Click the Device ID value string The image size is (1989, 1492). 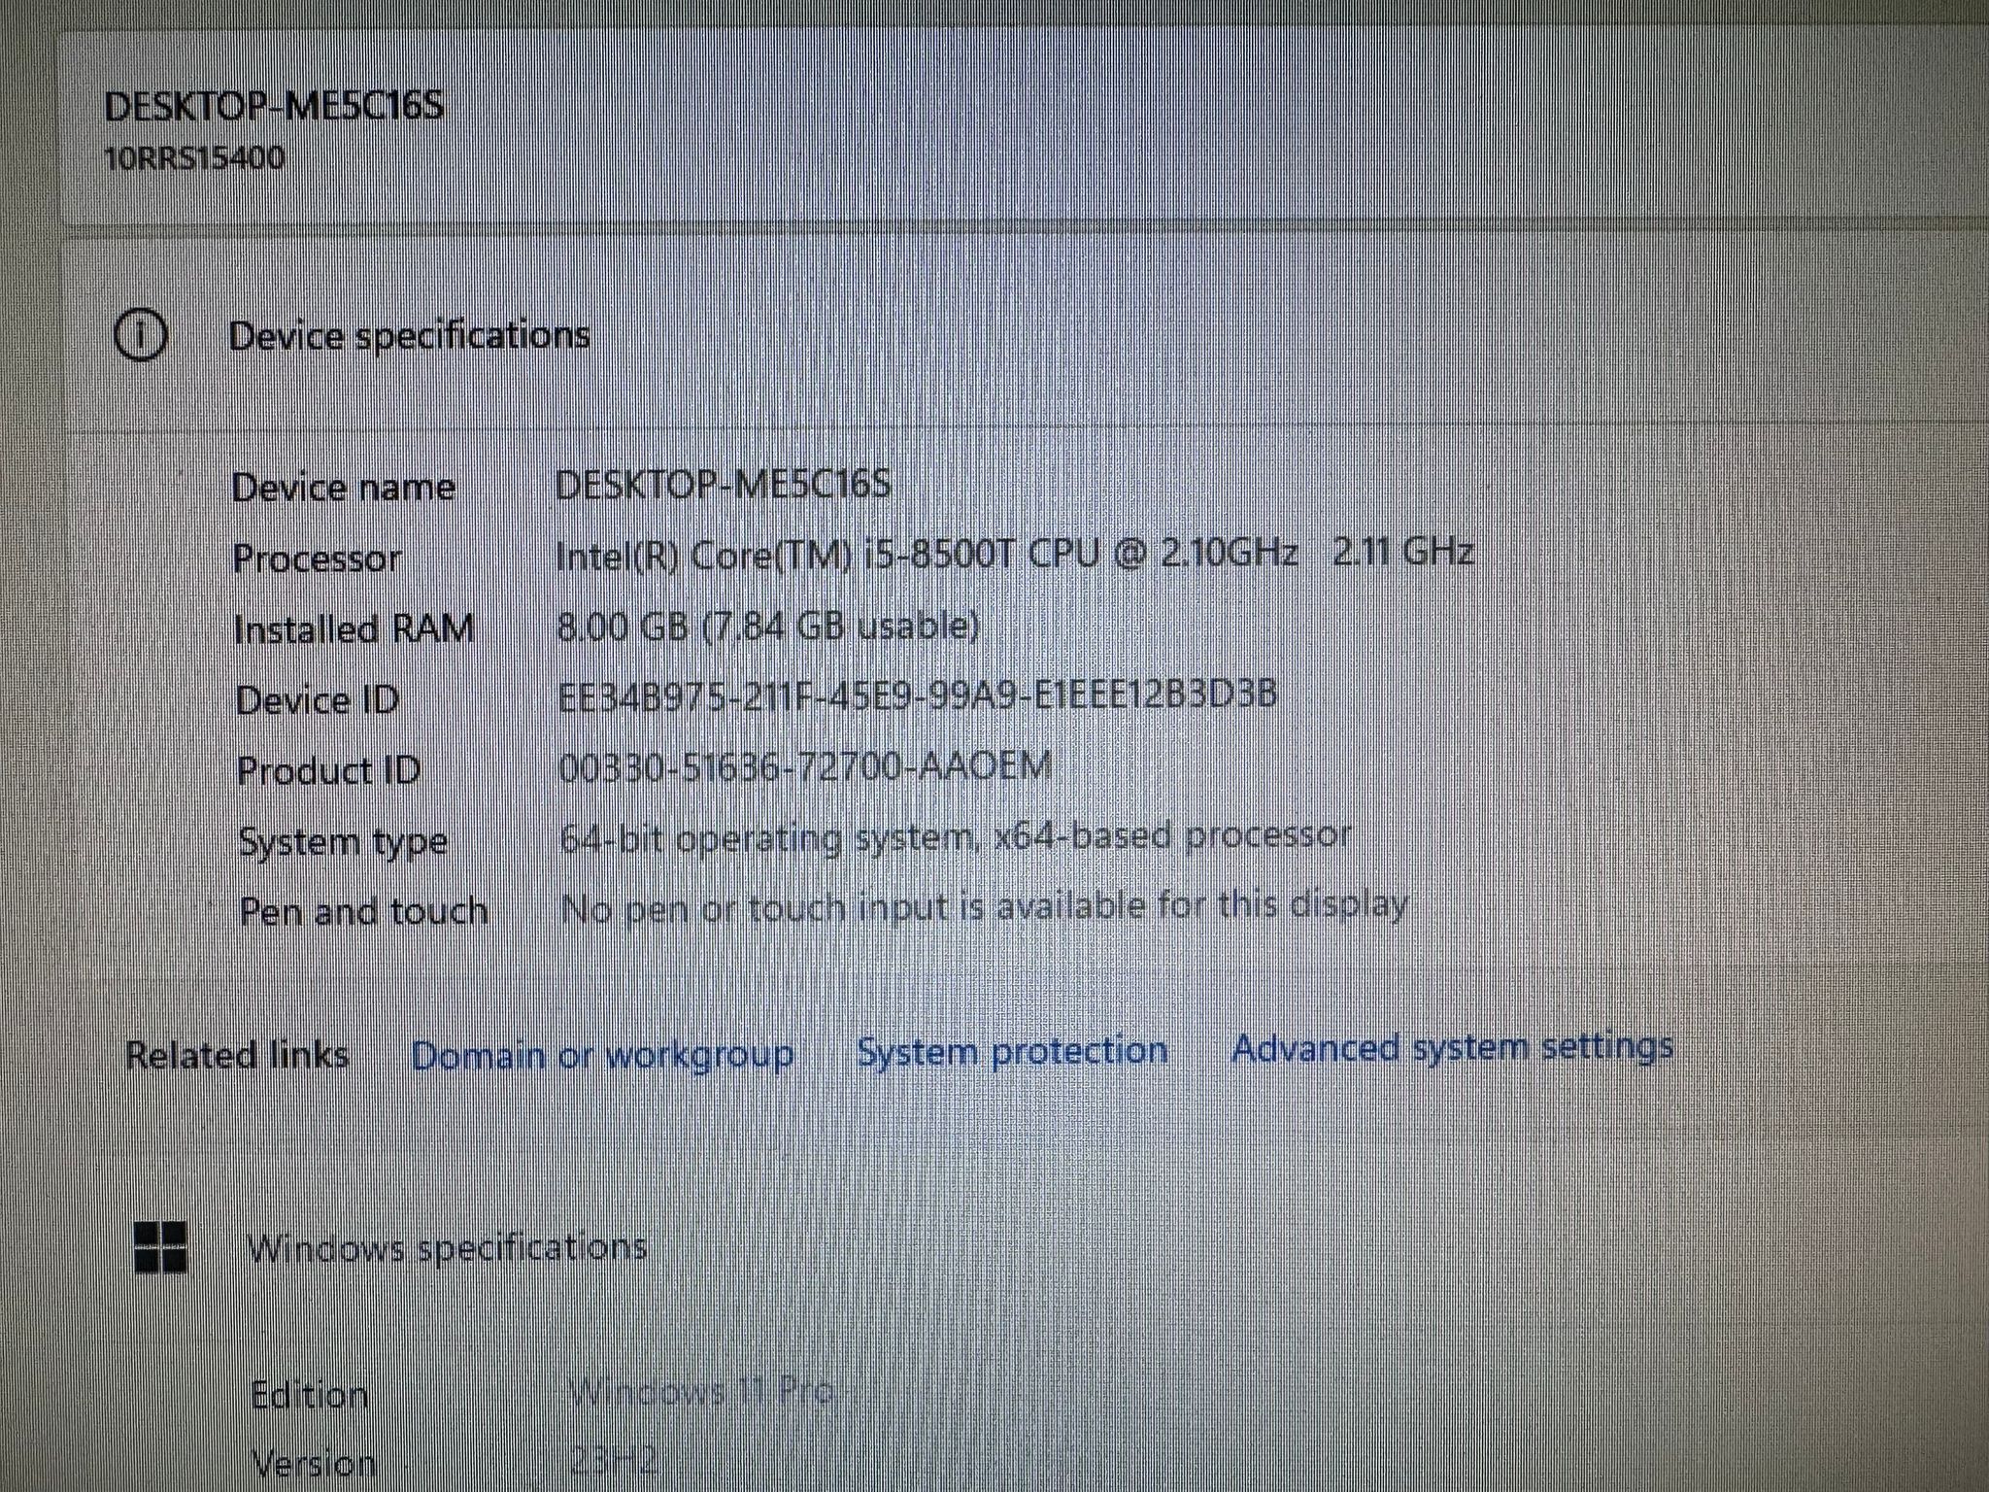(917, 695)
